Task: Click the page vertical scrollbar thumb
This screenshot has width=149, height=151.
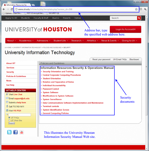Action: click(146, 67)
